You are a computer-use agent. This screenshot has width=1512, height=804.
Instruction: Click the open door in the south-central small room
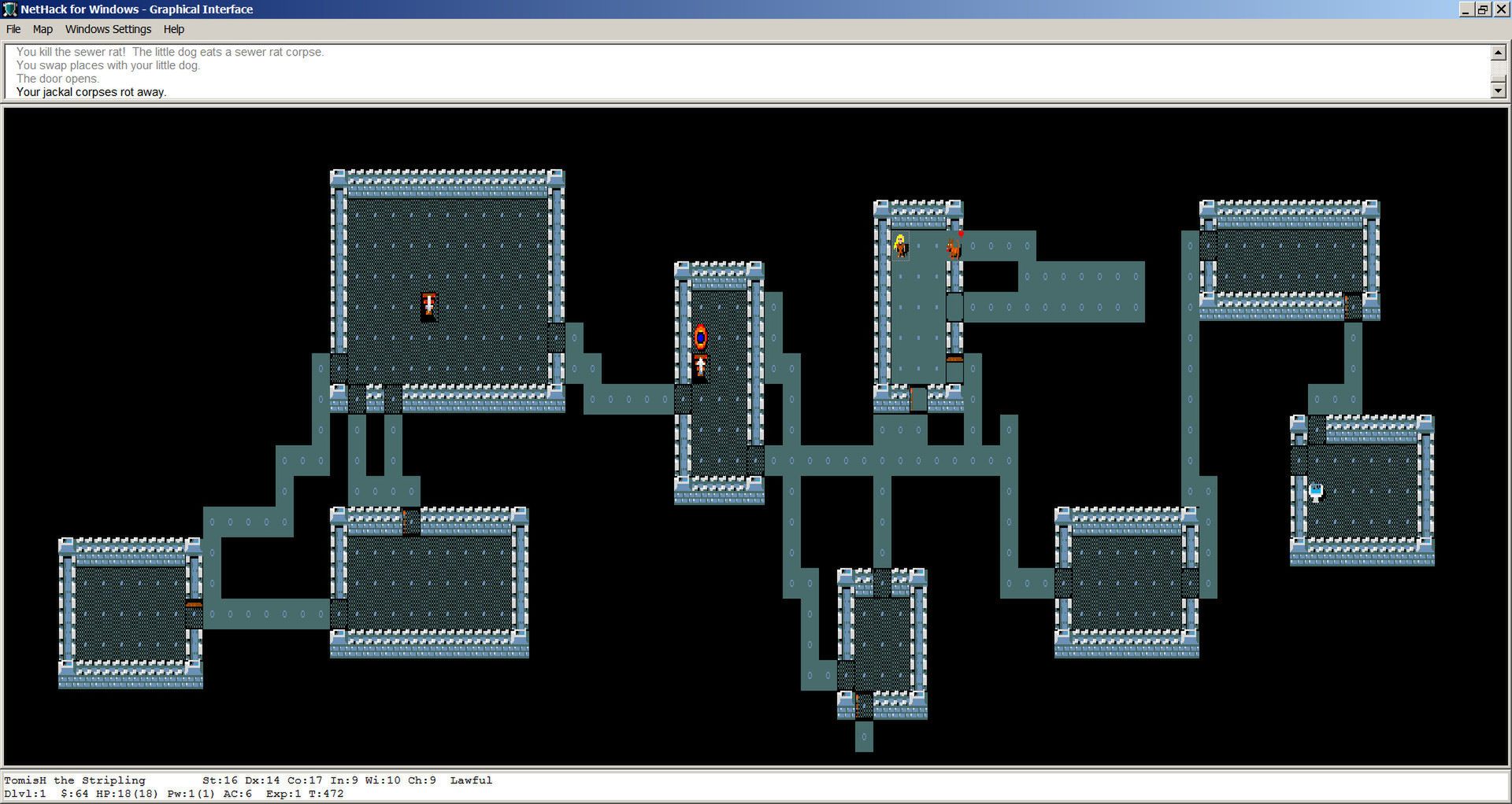[x=858, y=705]
